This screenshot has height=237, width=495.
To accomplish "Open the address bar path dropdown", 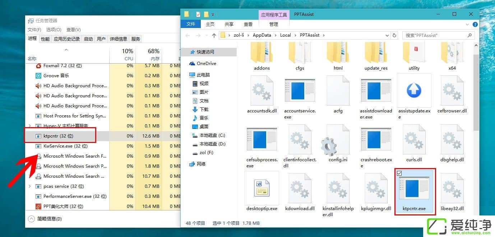I will point(387,35).
